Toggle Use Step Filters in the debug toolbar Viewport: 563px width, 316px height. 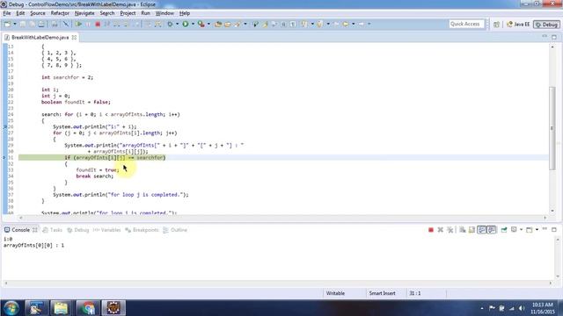tap(158, 24)
